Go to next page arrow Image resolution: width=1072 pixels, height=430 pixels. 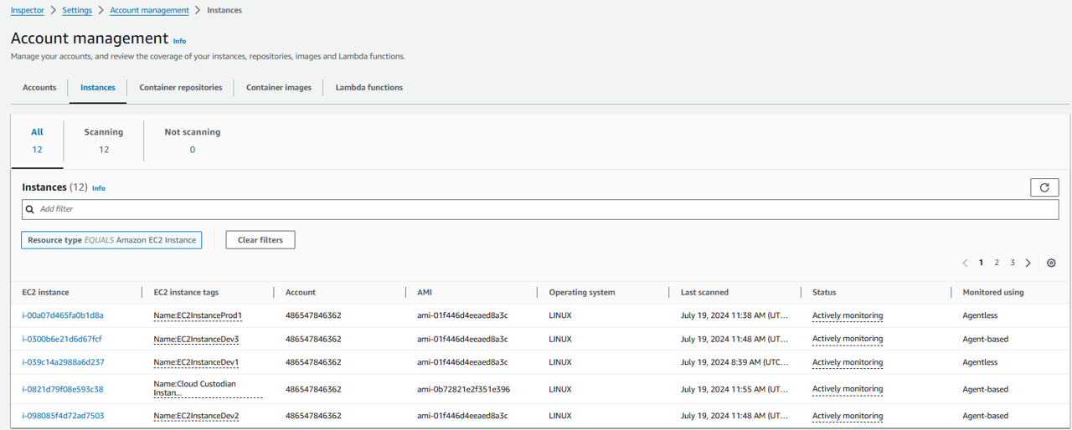(x=1028, y=263)
